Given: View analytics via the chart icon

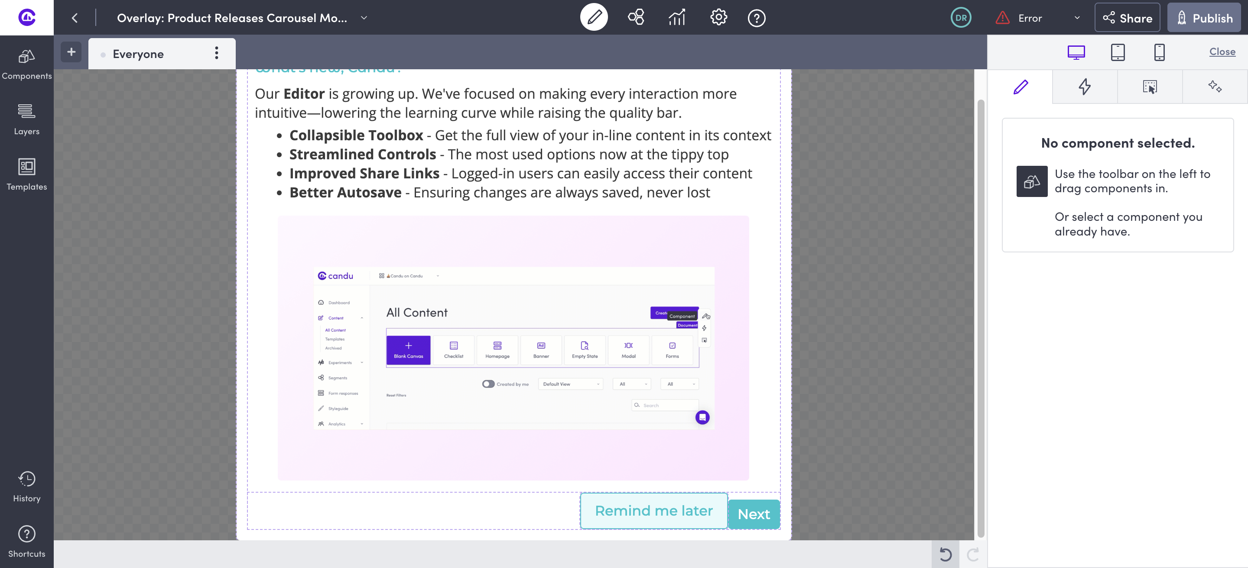Looking at the screenshot, I should point(676,17).
